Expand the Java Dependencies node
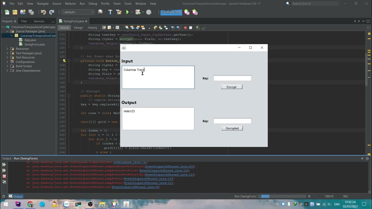This screenshot has width=372, height=209. [x=7, y=71]
